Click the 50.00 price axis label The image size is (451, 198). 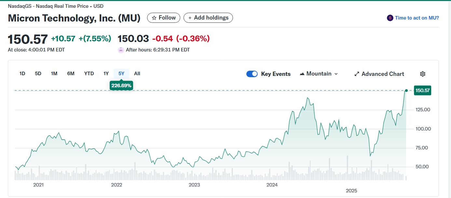click(x=422, y=167)
